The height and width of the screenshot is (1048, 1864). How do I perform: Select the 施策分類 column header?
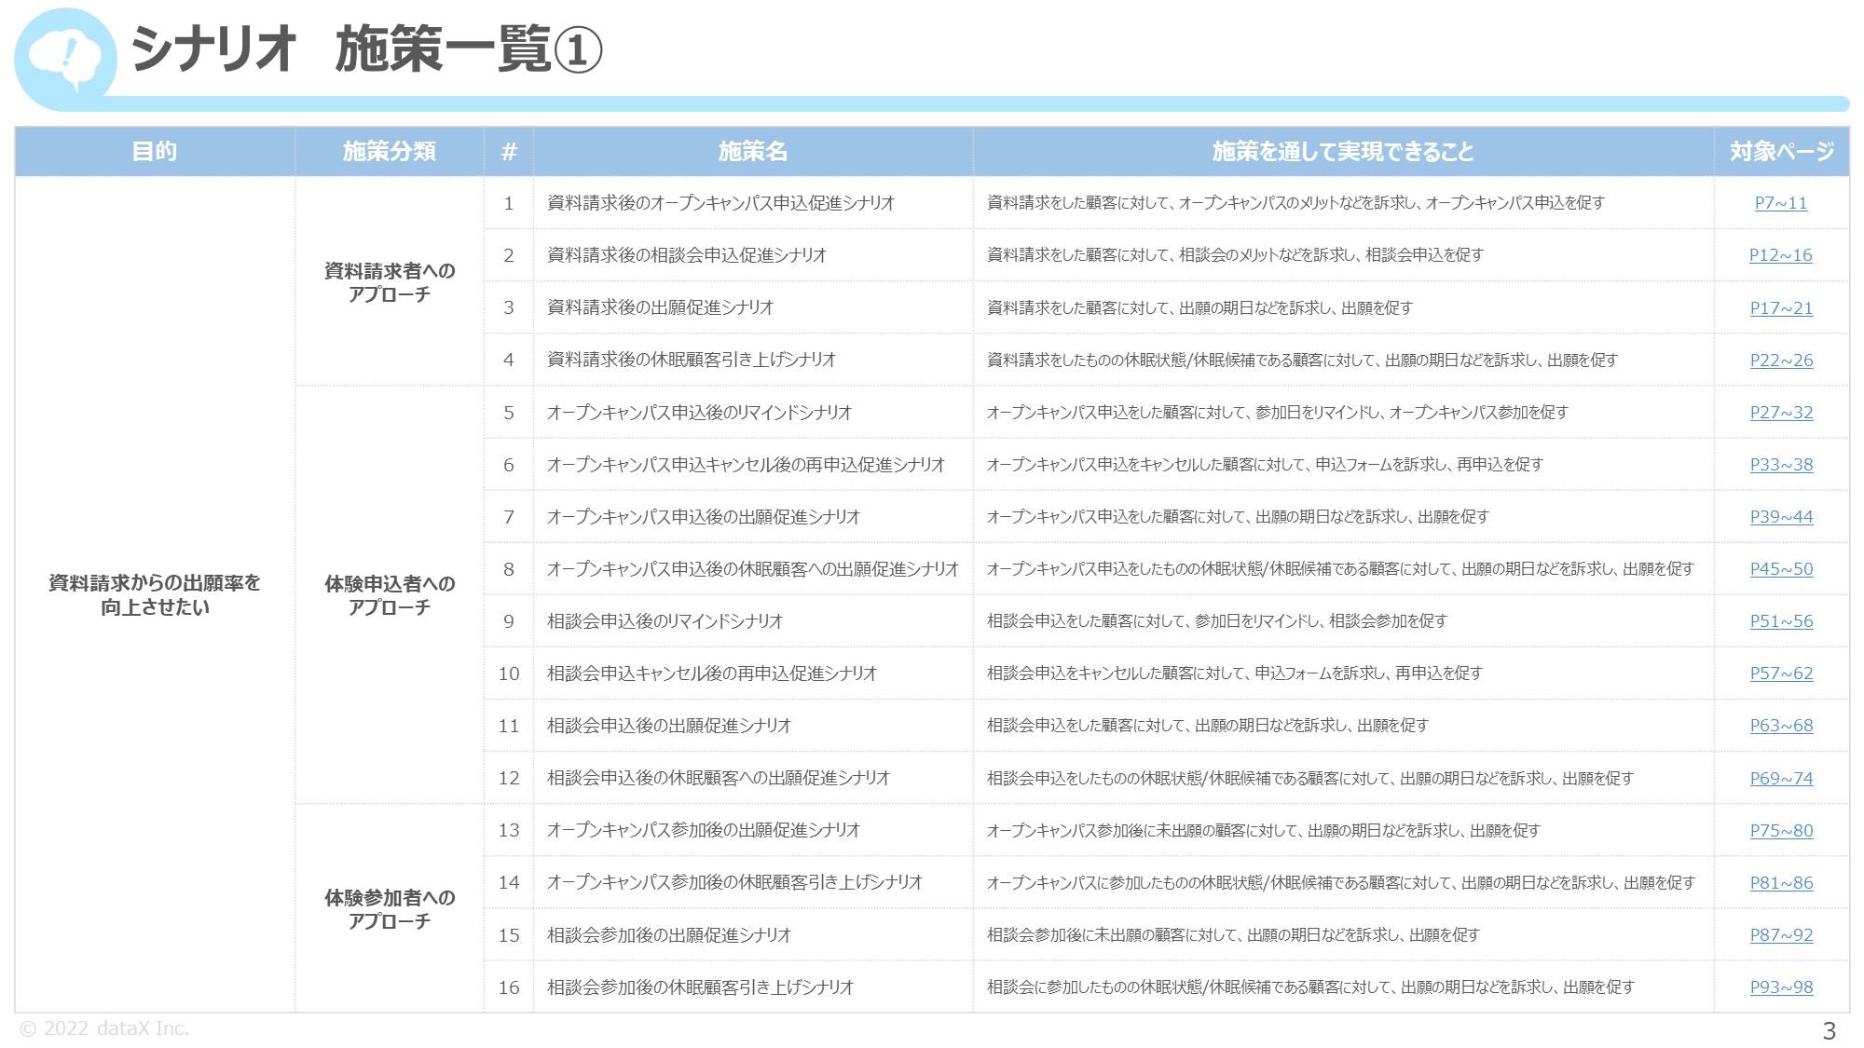point(390,151)
